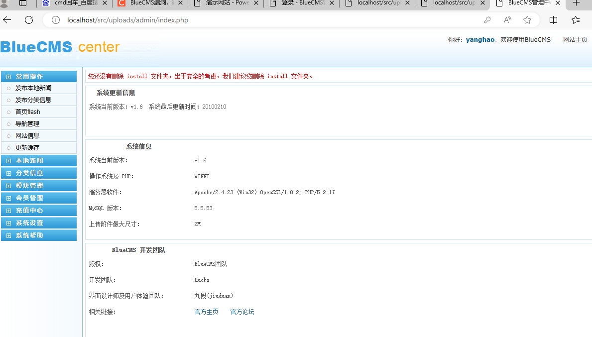Image resolution: width=592 pixels, height=337 pixels.
Task: Open the read aloud icon
Action: click(507, 20)
